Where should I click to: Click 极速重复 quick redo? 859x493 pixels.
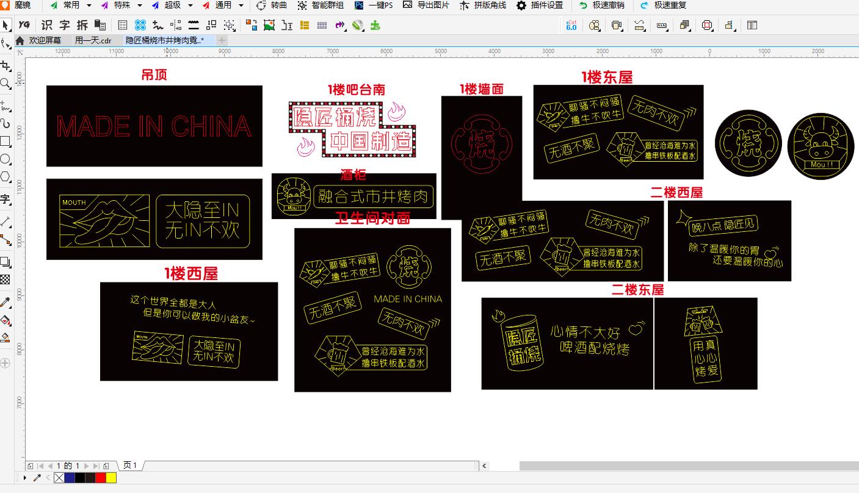tap(663, 5)
